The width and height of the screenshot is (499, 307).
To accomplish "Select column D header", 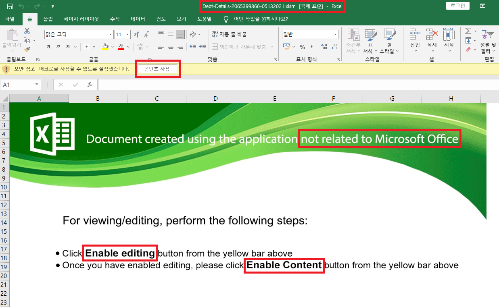I will point(215,99).
